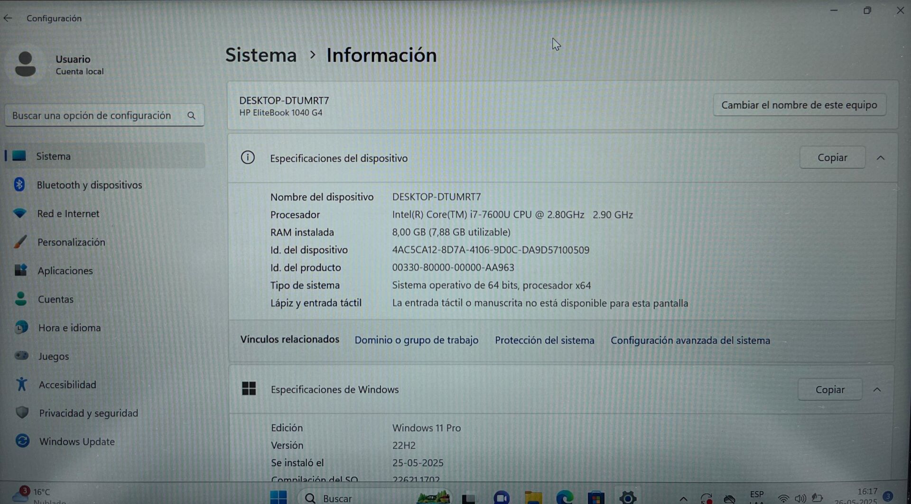The height and width of the screenshot is (504, 911).
Task: Launch Microsoft Edge from the taskbar
Action: [x=565, y=498]
